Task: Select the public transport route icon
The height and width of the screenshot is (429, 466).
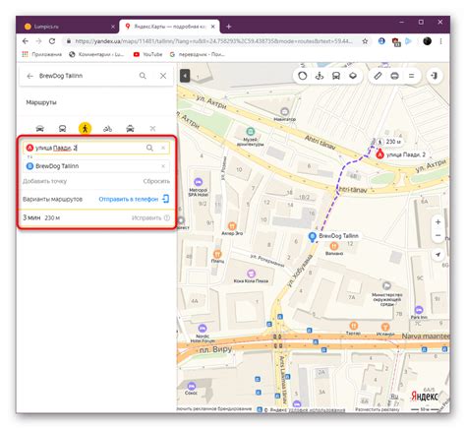Action: coord(62,129)
